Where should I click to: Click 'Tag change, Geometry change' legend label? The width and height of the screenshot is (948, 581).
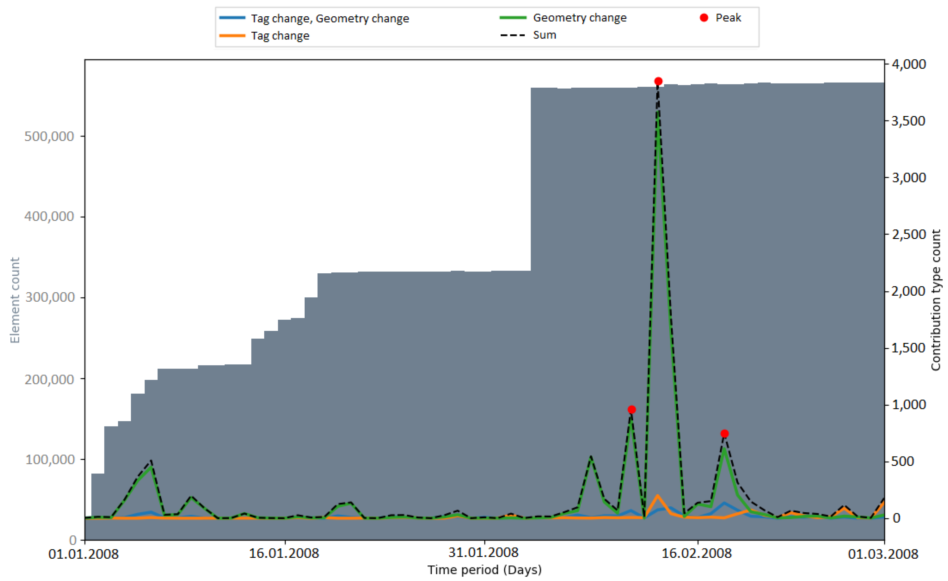click(x=330, y=18)
